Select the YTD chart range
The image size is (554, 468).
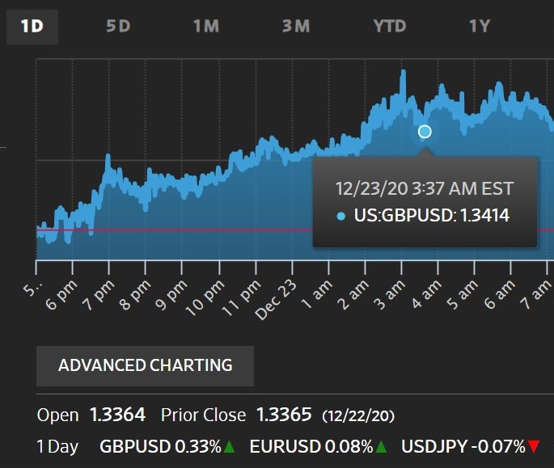(x=389, y=26)
